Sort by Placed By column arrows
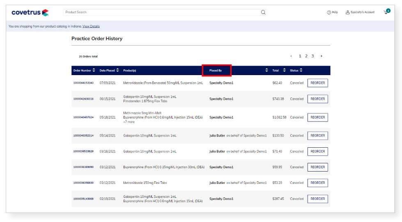402x222 pixels. click(266, 70)
